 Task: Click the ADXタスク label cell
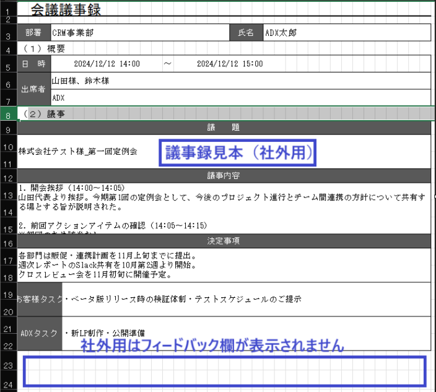[x=40, y=333]
